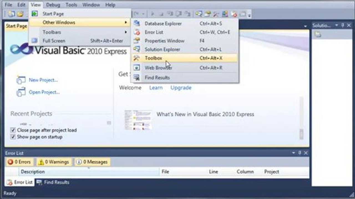This screenshot has height=199, width=355.
Task: Switch to the Welcome tab
Action: [x=130, y=88]
